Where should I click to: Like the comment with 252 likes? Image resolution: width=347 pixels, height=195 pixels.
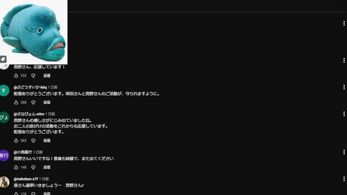16,76
